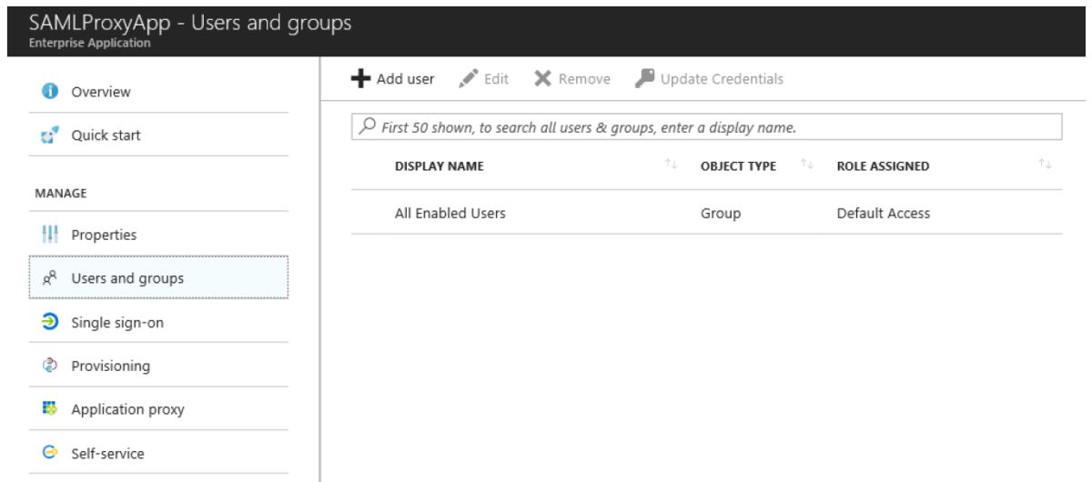Click the Application proxy icon
1092x482 pixels.
(x=50, y=409)
